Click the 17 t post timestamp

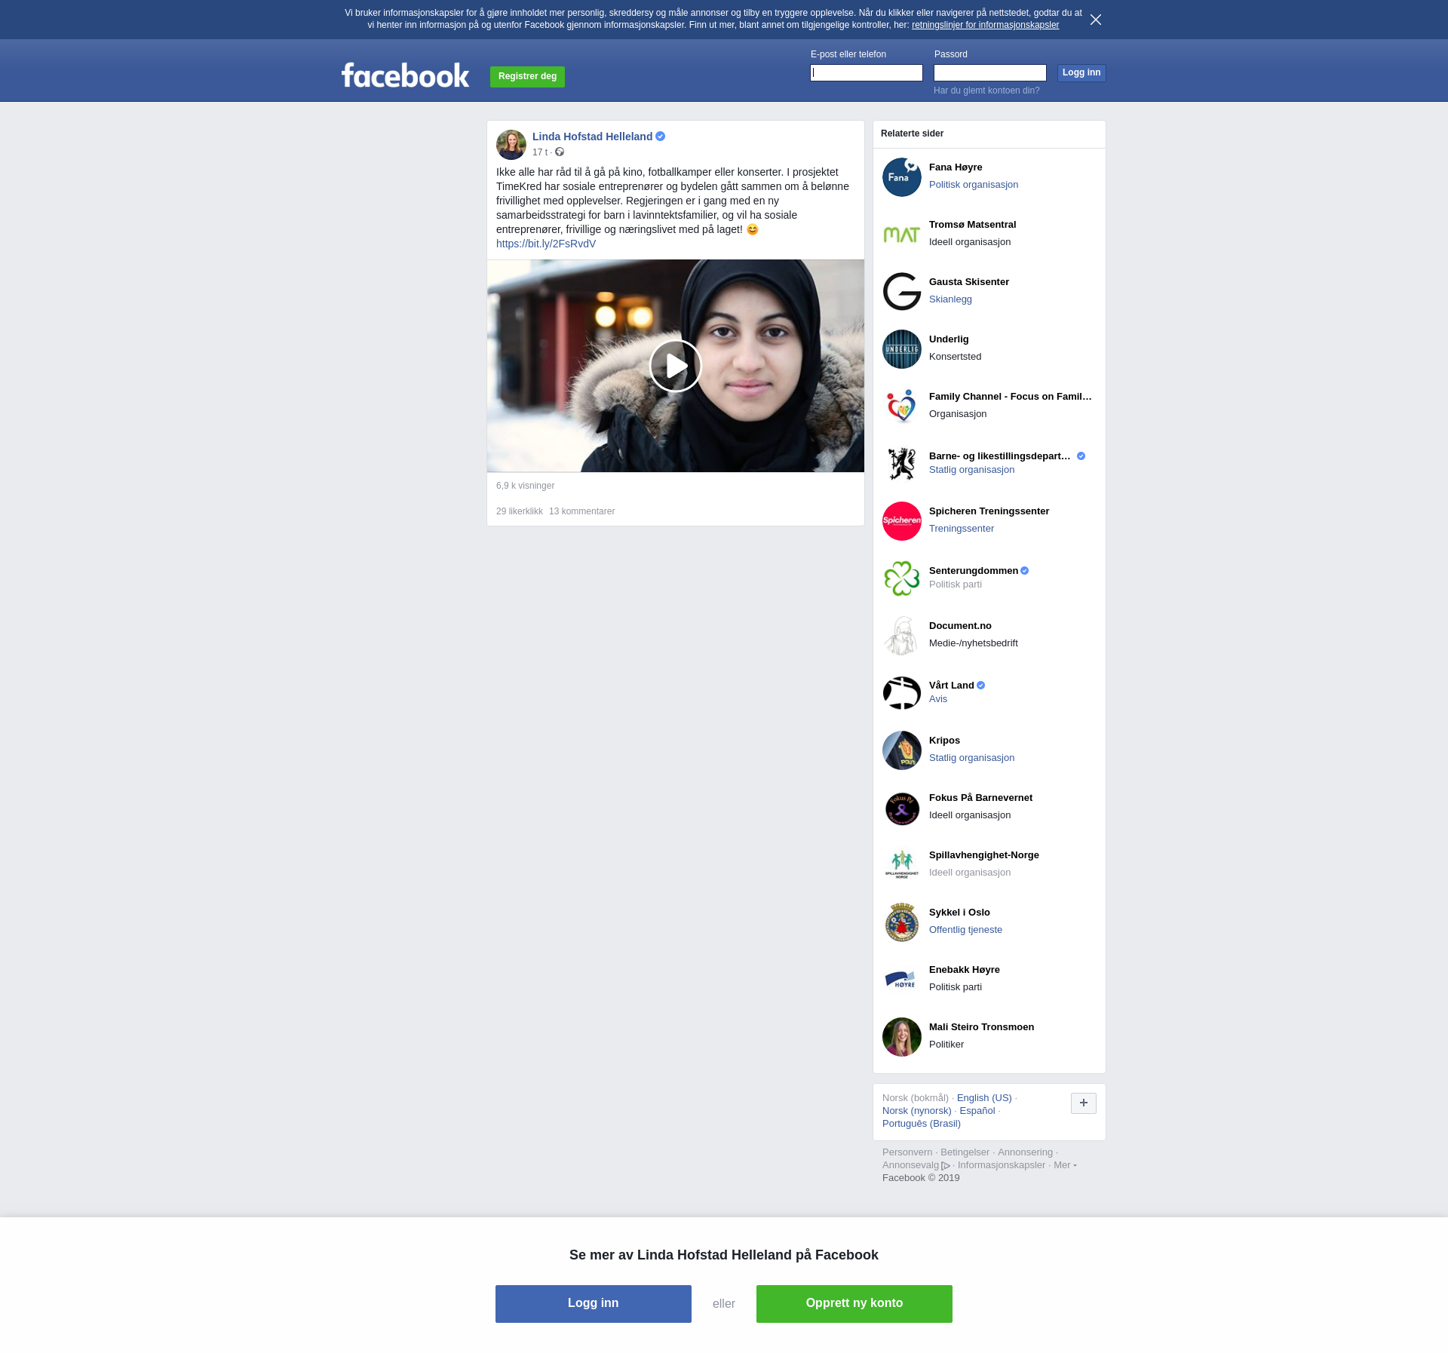coord(540,152)
